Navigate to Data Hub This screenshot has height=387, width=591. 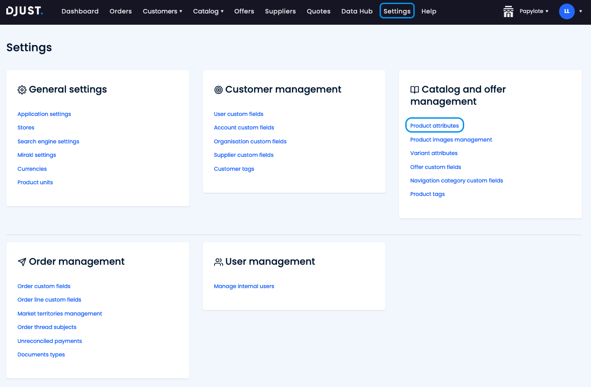click(357, 11)
